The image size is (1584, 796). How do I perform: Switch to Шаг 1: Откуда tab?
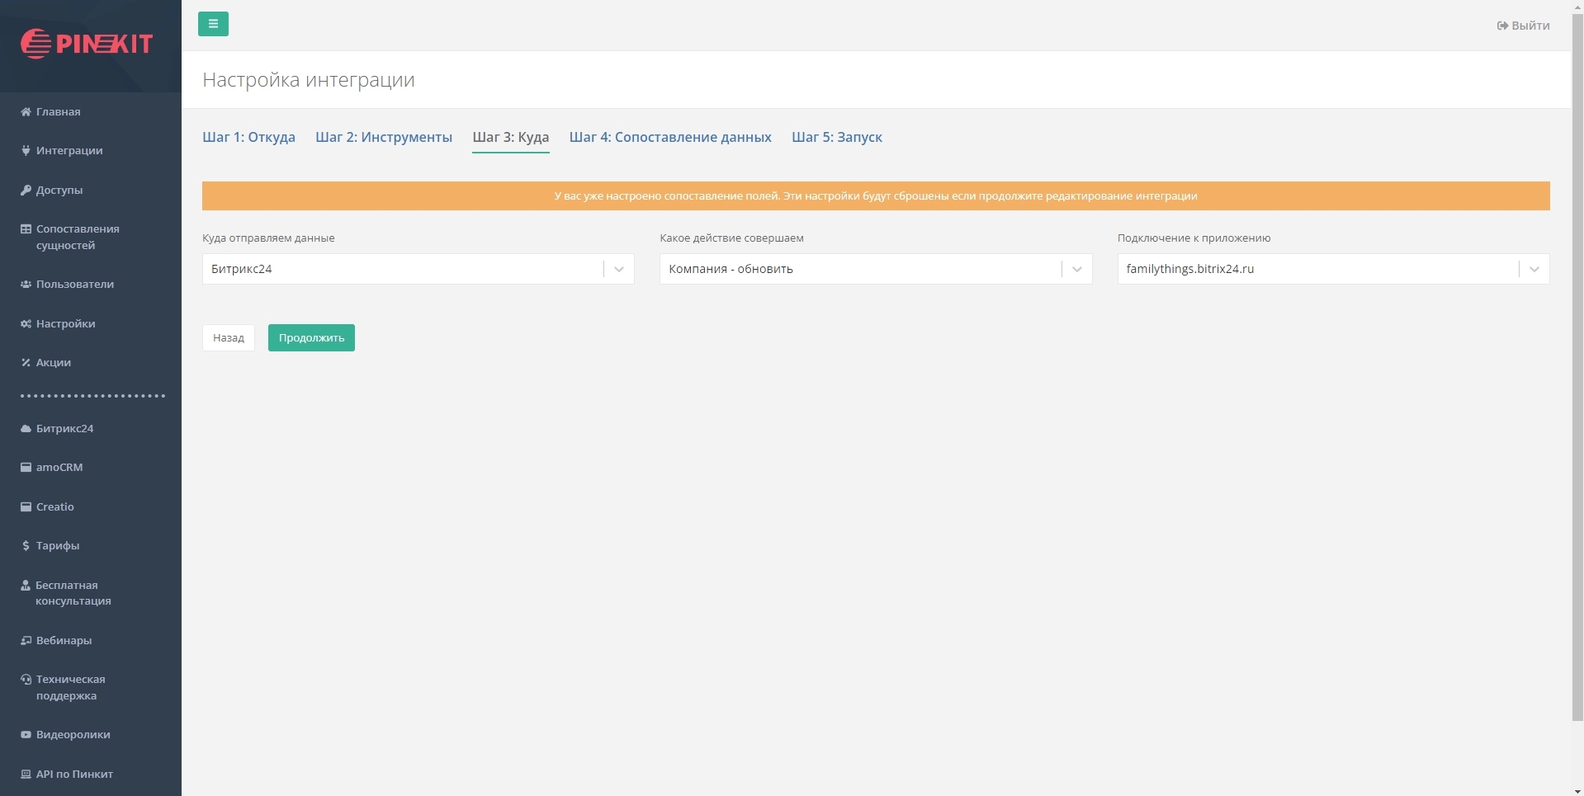(248, 138)
